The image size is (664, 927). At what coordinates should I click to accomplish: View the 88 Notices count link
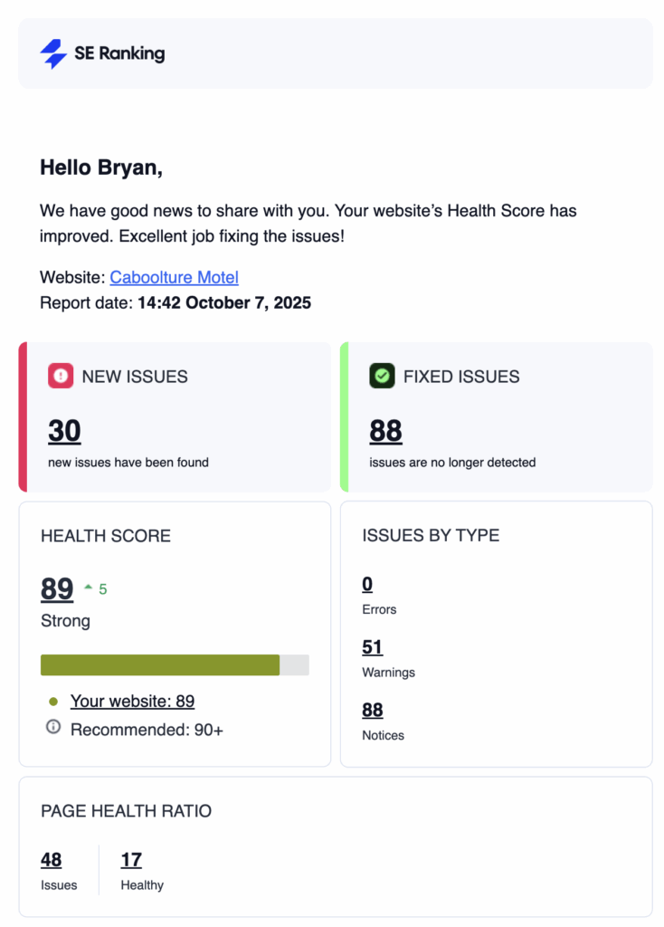tap(372, 710)
